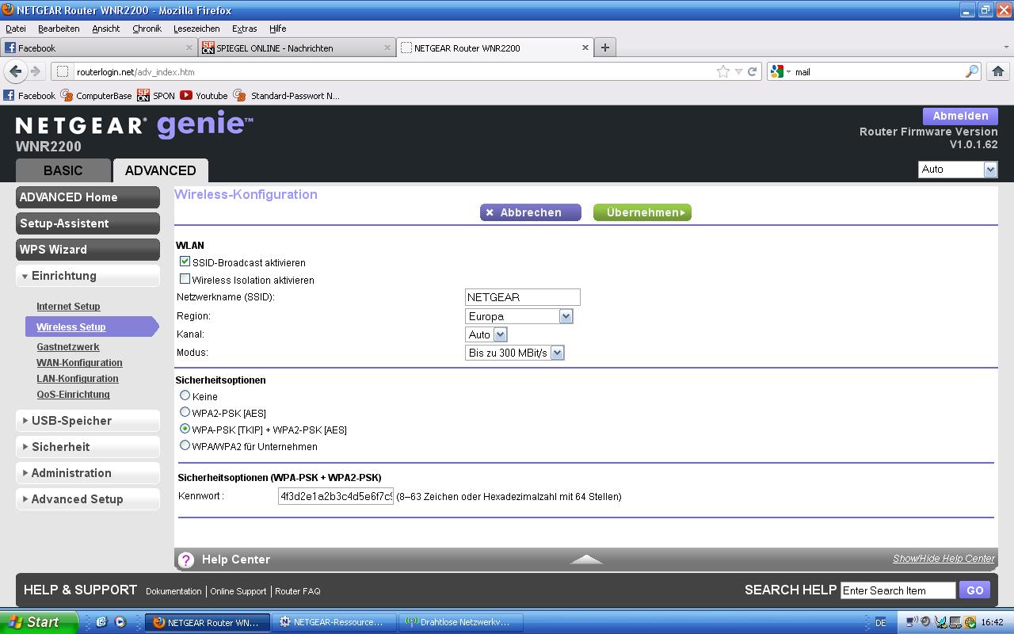Click the bookmark star in address bar
Image resolution: width=1014 pixels, height=634 pixels.
coord(723,71)
